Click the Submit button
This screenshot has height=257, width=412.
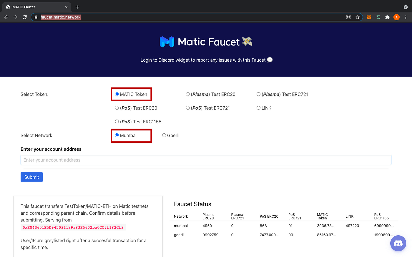31,177
